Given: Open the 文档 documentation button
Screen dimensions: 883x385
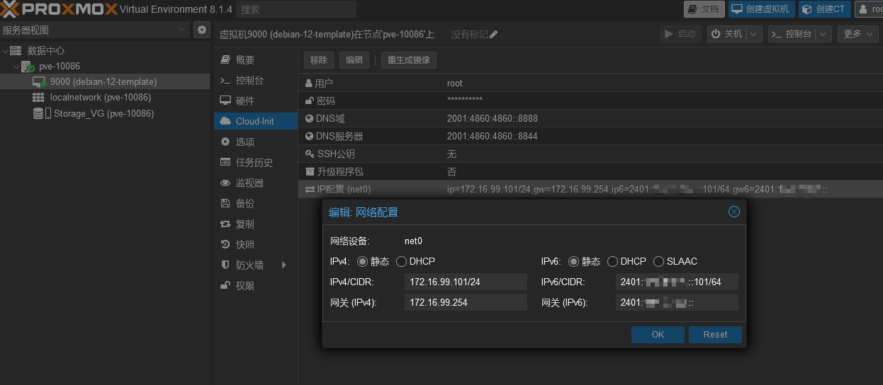Looking at the screenshot, I should coord(704,9).
